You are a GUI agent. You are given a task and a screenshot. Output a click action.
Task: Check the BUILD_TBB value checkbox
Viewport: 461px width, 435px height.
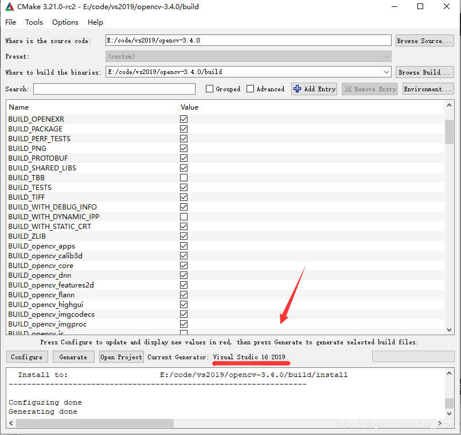click(x=183, y=178)
